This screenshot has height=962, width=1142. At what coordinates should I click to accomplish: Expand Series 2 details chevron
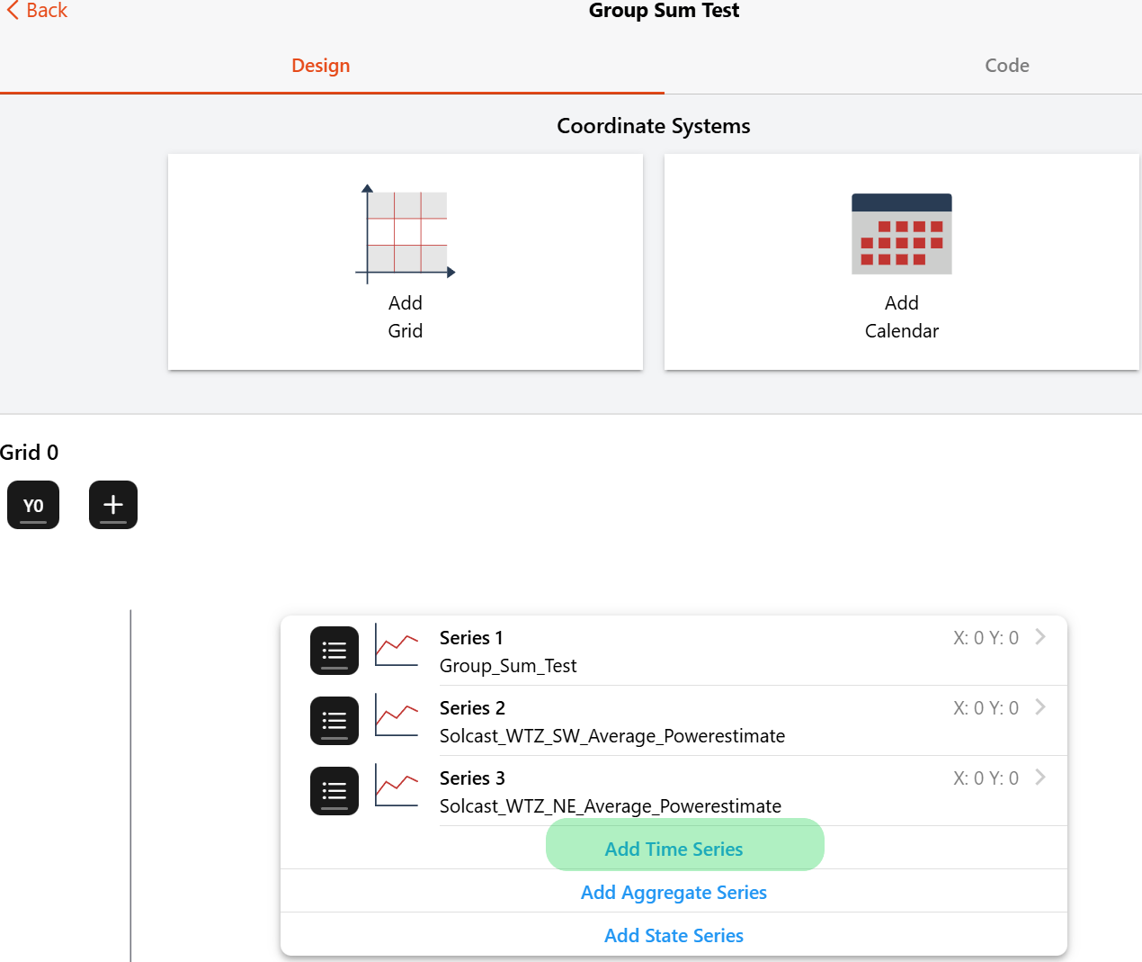tap(1040, 707)
